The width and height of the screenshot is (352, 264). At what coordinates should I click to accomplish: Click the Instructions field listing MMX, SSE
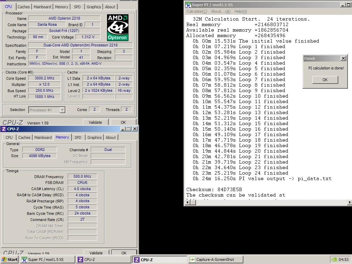pos(80,64)
